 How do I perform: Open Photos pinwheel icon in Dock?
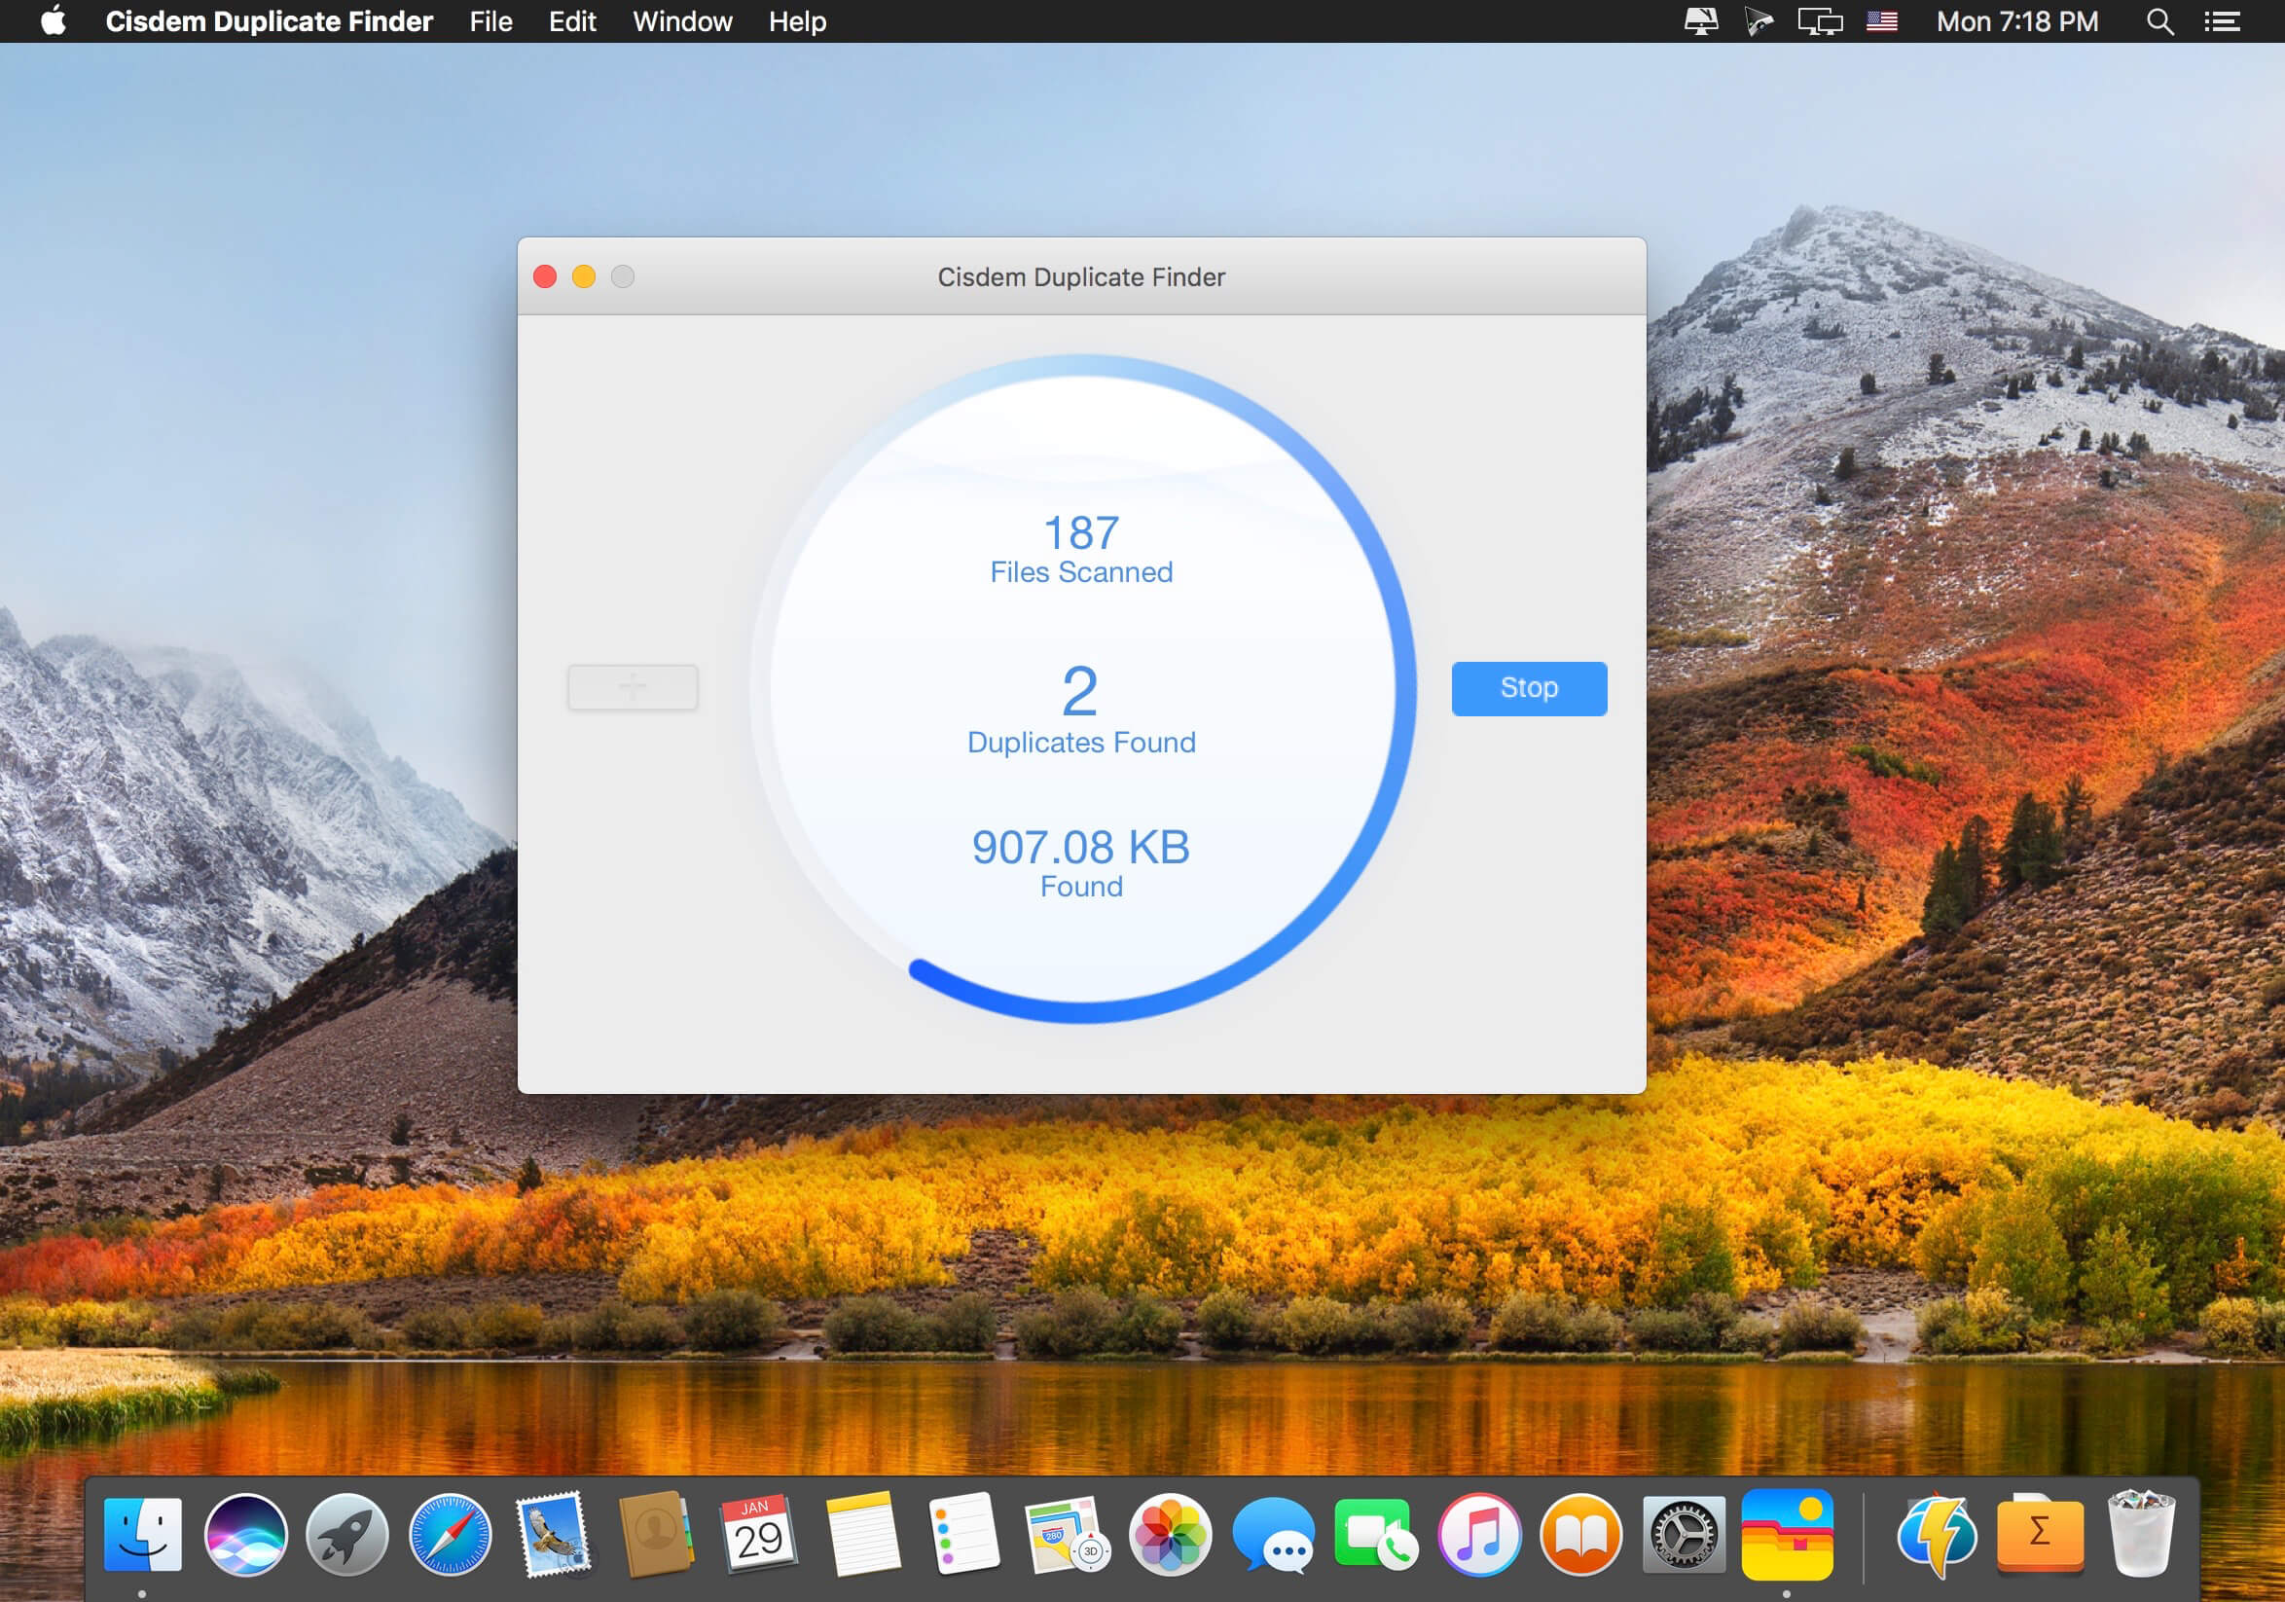(x=1171, y=1536)
